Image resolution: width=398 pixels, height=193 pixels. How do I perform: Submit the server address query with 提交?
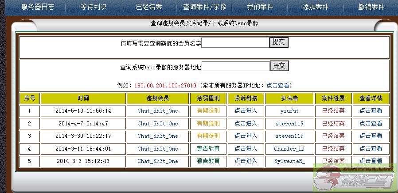click(x=279, y=66)
